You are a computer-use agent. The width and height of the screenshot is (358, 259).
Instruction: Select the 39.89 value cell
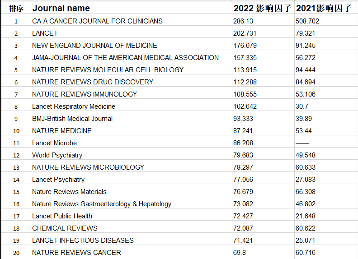click(326, 117)
